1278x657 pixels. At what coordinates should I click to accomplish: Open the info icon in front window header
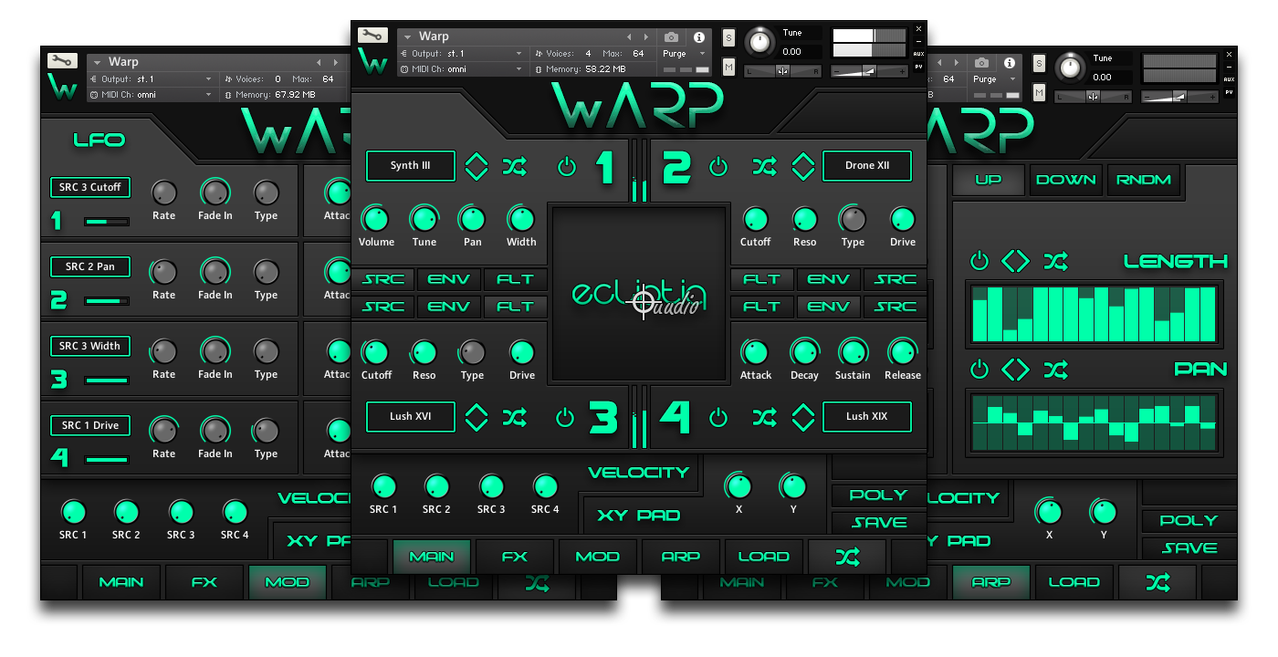(699, 37)
